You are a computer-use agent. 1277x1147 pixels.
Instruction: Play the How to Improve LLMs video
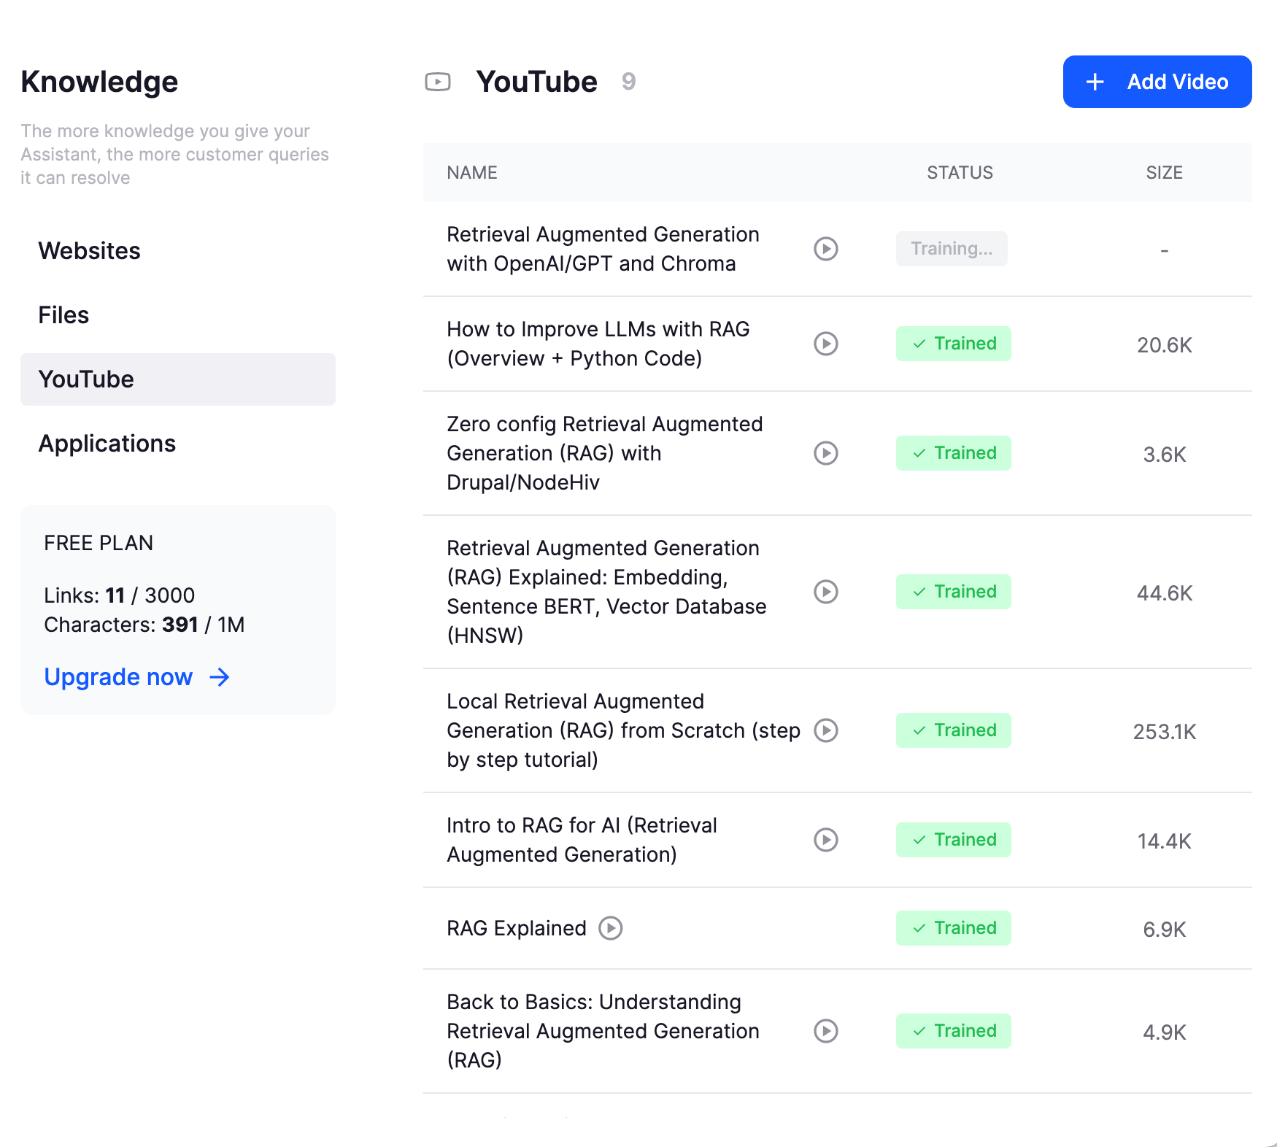(x=826, y=344)
